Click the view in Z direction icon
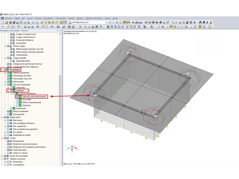Screen dimensions: 239x179 pos(135,27)
